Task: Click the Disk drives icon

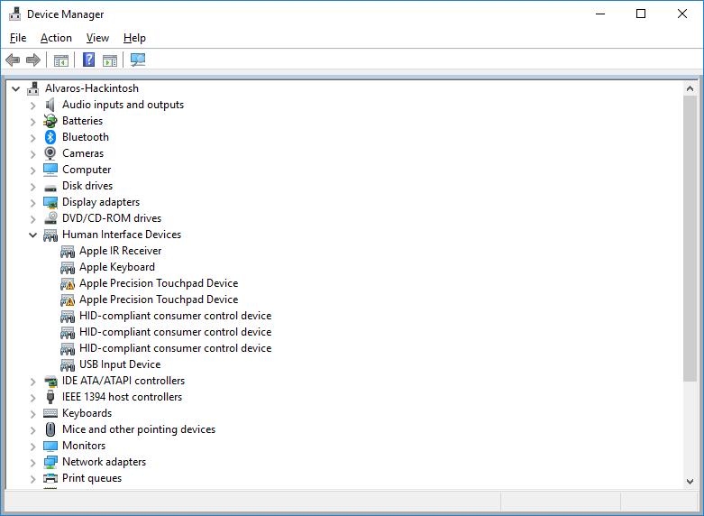Action: click(x=50, y=188)
